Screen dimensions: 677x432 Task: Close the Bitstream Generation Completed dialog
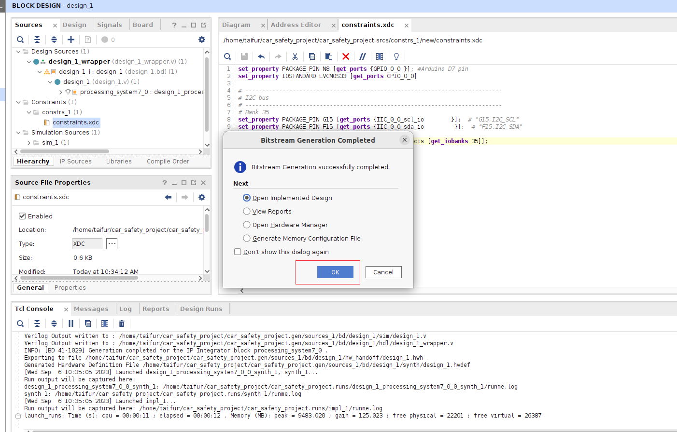tap(405, 140)
